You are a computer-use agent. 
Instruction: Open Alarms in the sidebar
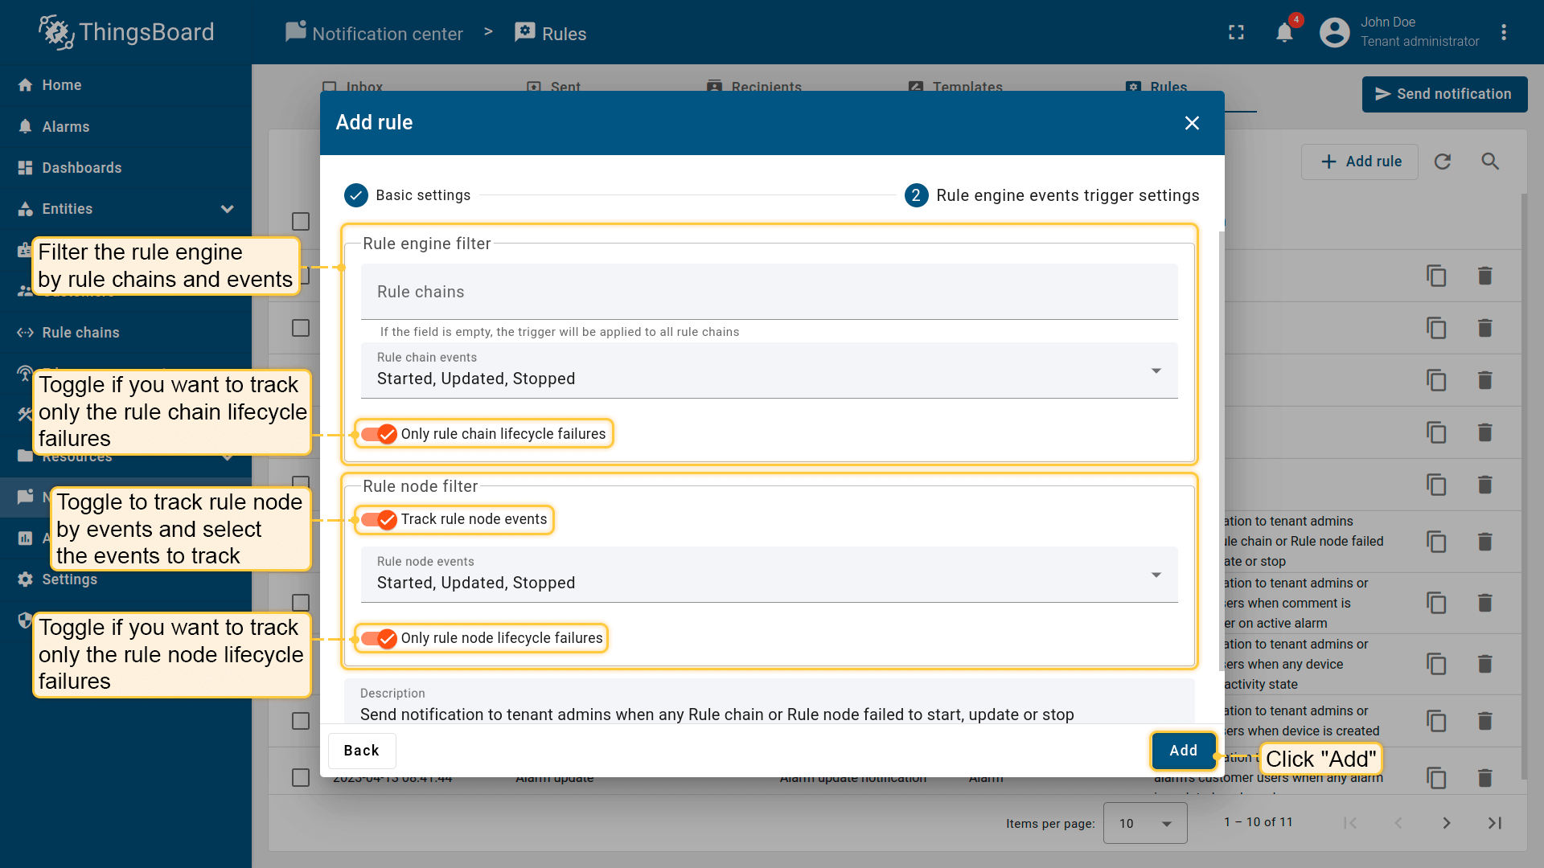point(66,127)
